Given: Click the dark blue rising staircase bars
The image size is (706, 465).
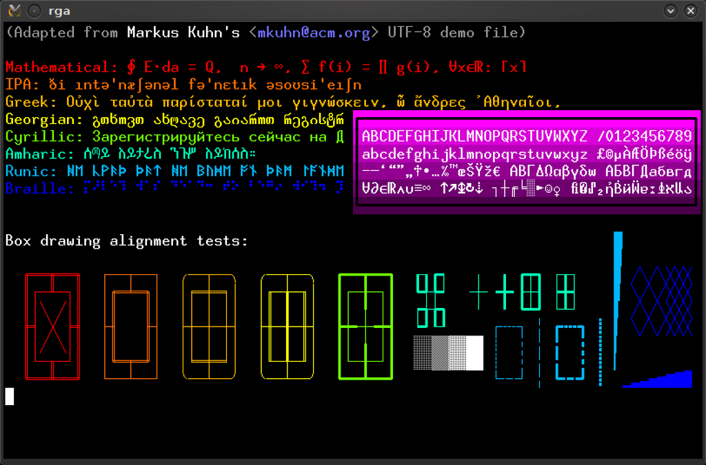Looking at the screenshot, I should (x=657, y=379).
